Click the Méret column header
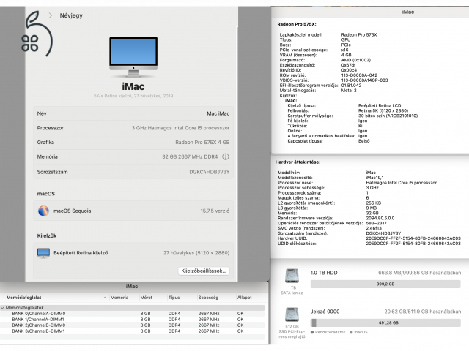This screenshot has height=351, width=469. 147,298
